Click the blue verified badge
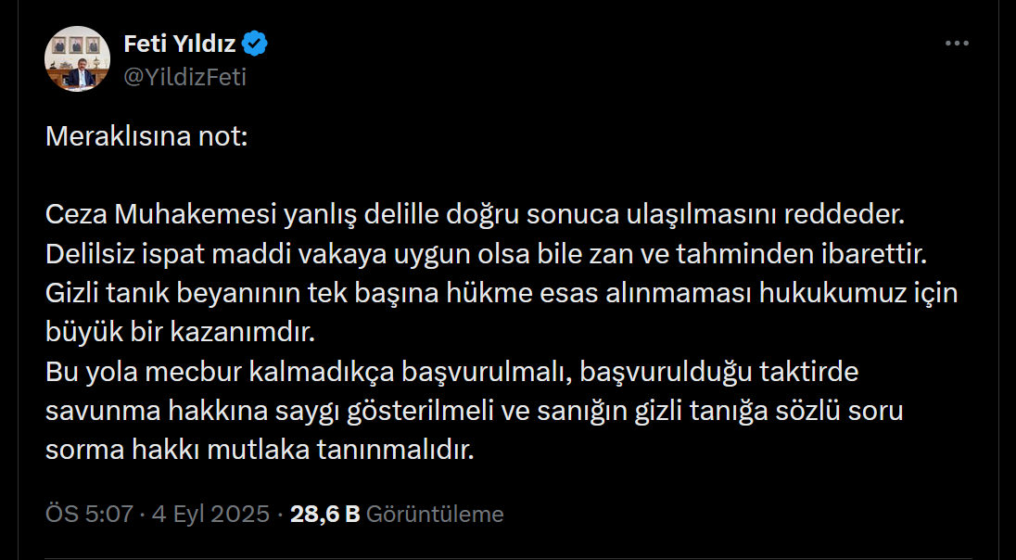Image resolution: width=1016 pixels, height=560 pixels. [x=256, y=44]
